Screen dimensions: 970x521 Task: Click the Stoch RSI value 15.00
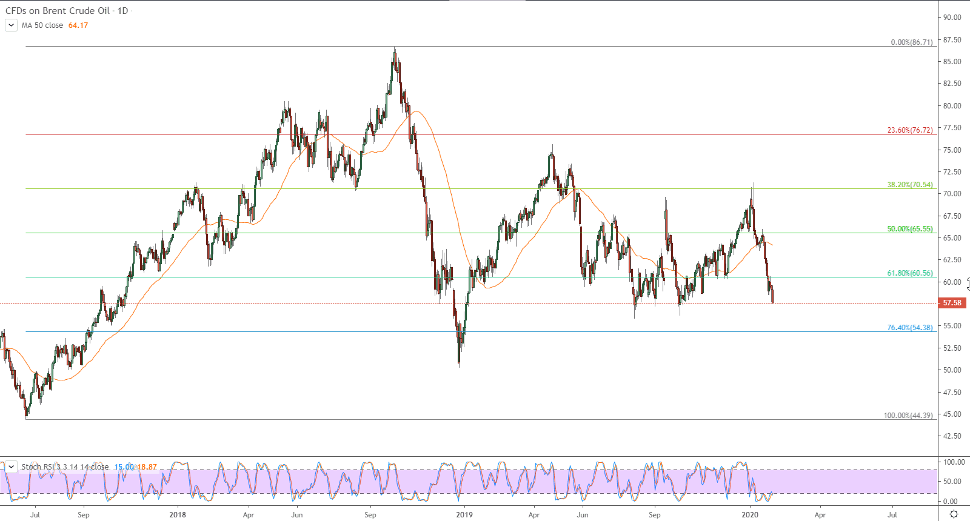click(x=124, y=467)
